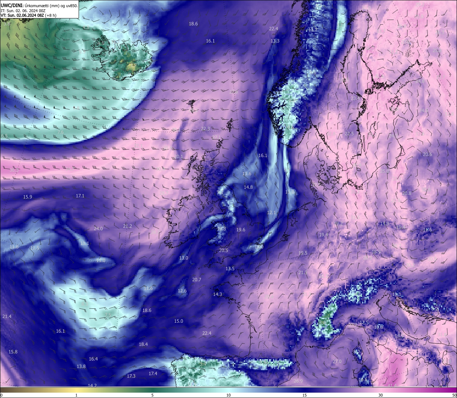Click the 13.3 value off Norway's coast
Screen dimensions: 457x398
275,41
